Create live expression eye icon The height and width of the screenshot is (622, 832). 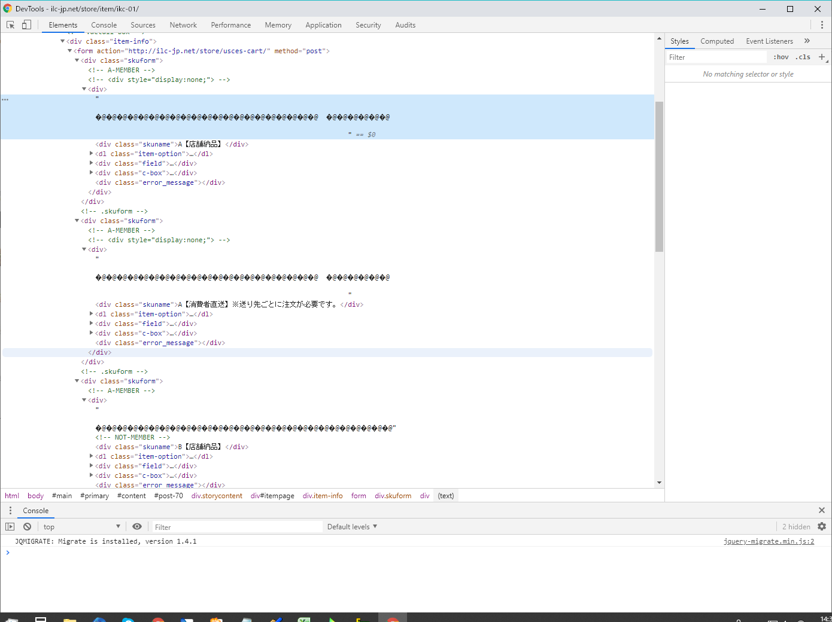(x=137, y=526)
